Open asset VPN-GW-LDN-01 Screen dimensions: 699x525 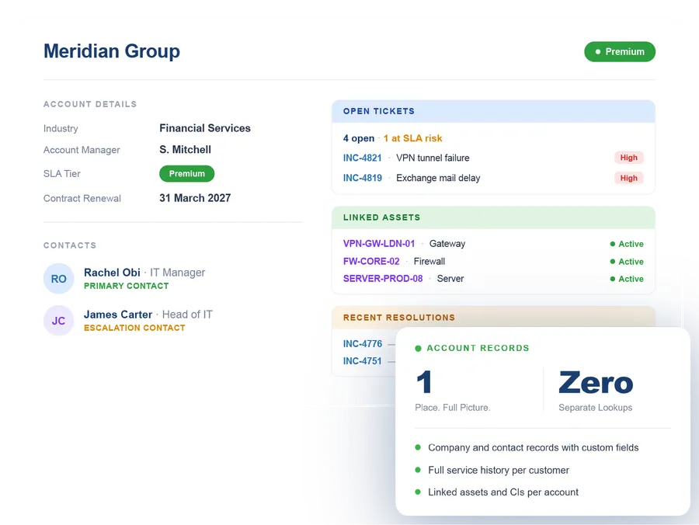pyautogui.click(x=378, y=244)
